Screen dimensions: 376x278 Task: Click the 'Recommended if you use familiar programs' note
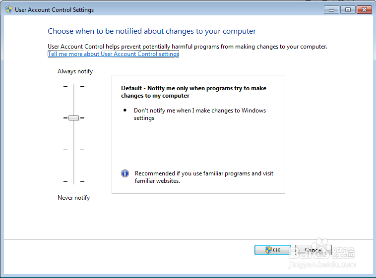click(x=204, y=177)
